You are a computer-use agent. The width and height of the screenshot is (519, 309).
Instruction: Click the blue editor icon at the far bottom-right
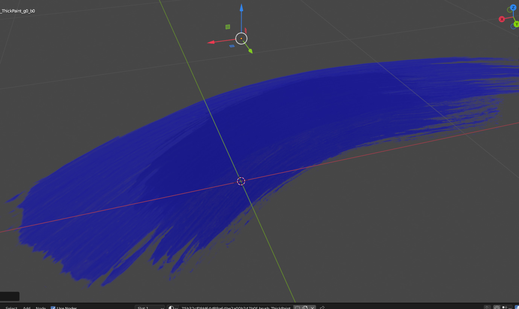(517, 307)
